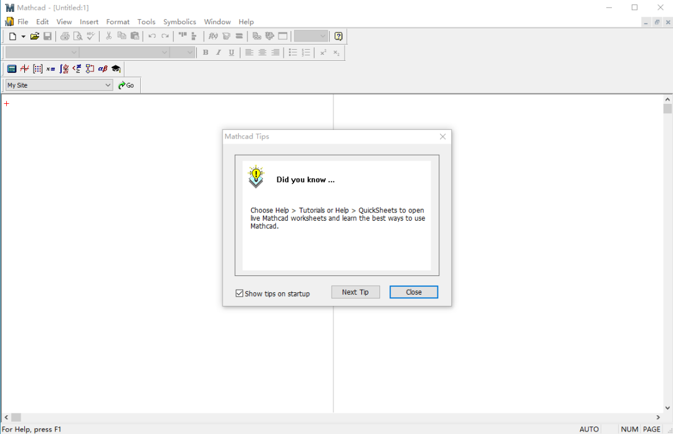The width and height of the screenshot is (673, 434).
Task: Open the Graph toolbar icon
Action: coord(25,68)
